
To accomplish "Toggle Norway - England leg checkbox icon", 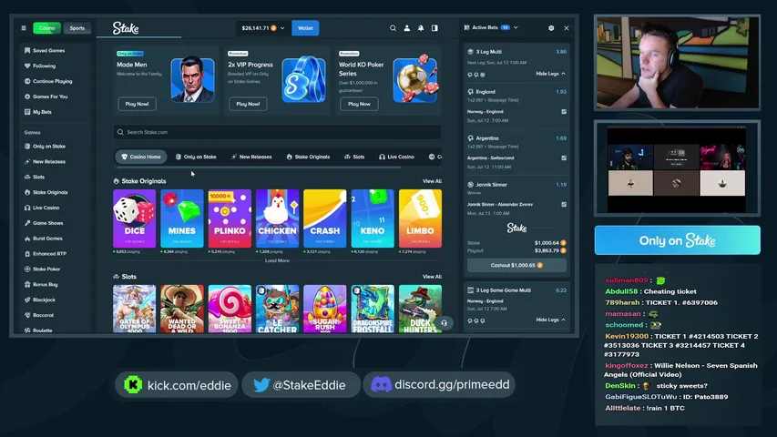I will click(564, 111).
